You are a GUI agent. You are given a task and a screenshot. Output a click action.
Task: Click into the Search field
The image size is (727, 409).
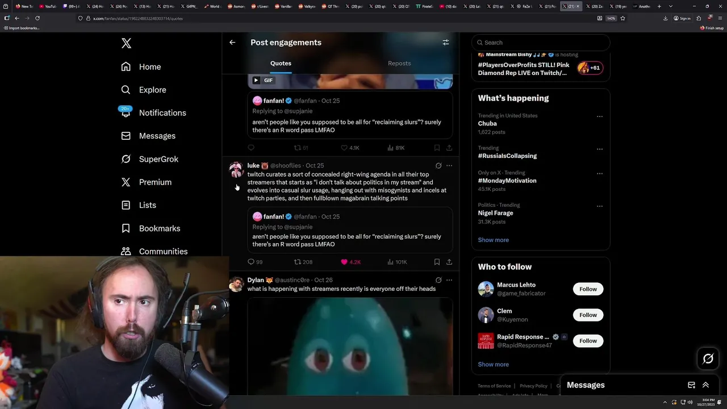pyautogui.click(x=541, y=43)
